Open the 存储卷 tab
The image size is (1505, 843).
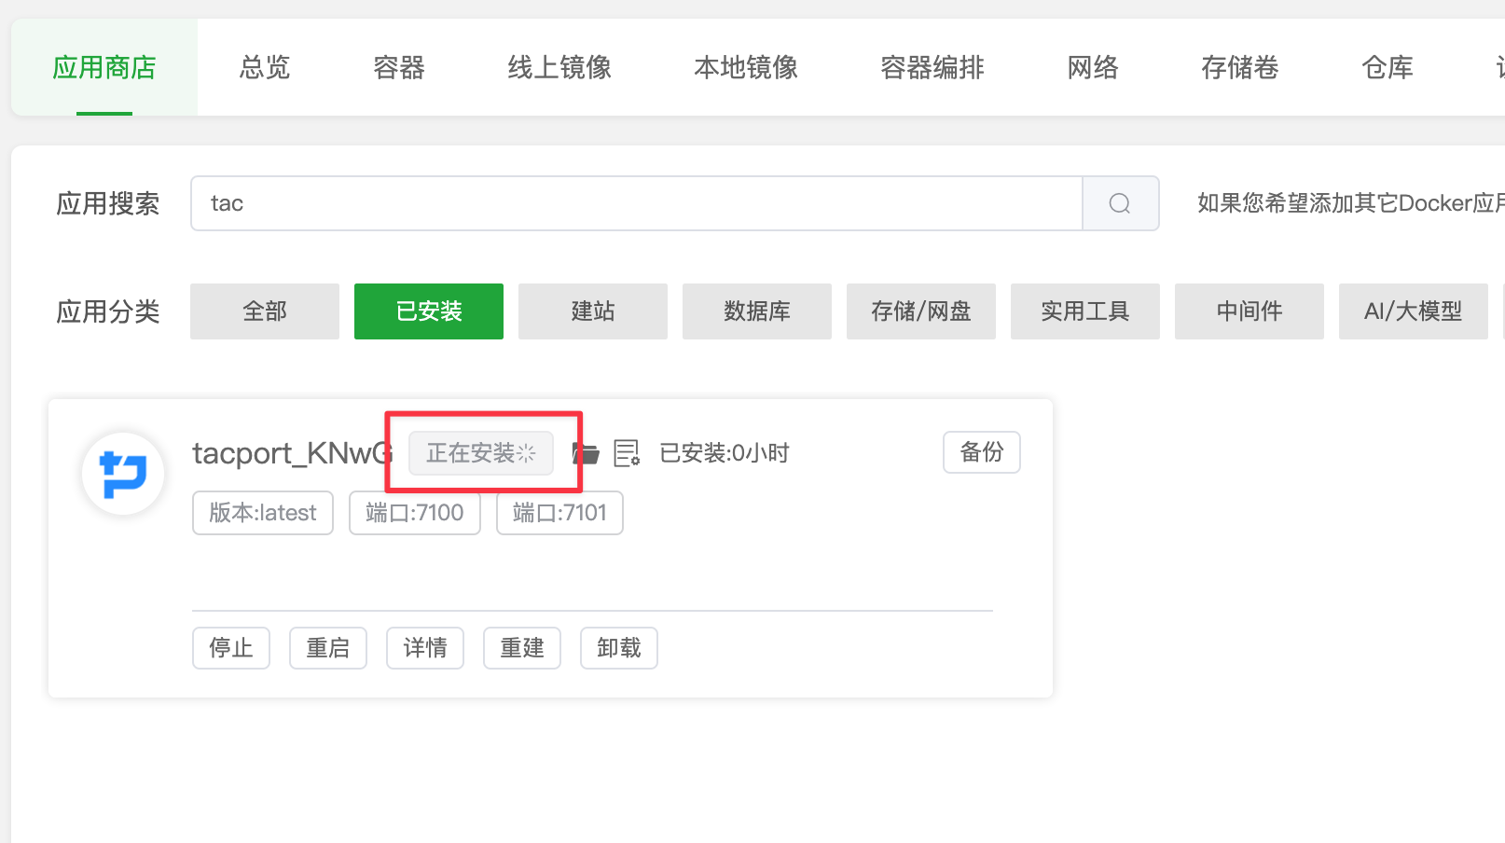coord(1240,67)
